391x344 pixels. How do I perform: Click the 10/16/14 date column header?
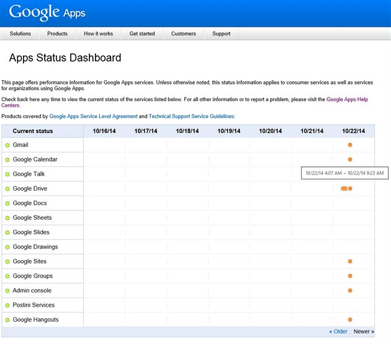[104, 131]
